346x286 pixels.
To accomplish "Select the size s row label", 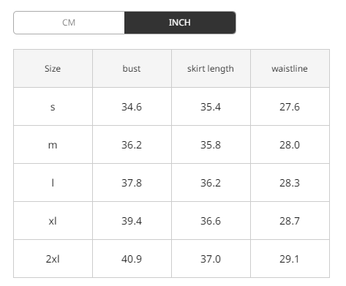I will tap(53, 107).
